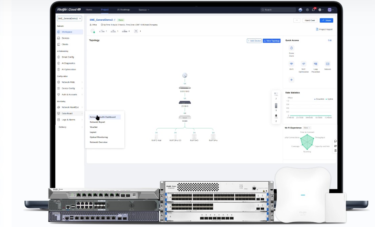Expand Network-Wide configuration menu

pos(70,82)
